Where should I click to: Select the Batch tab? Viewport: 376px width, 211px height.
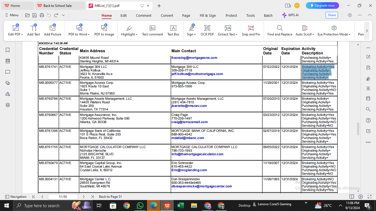point(268,16)
